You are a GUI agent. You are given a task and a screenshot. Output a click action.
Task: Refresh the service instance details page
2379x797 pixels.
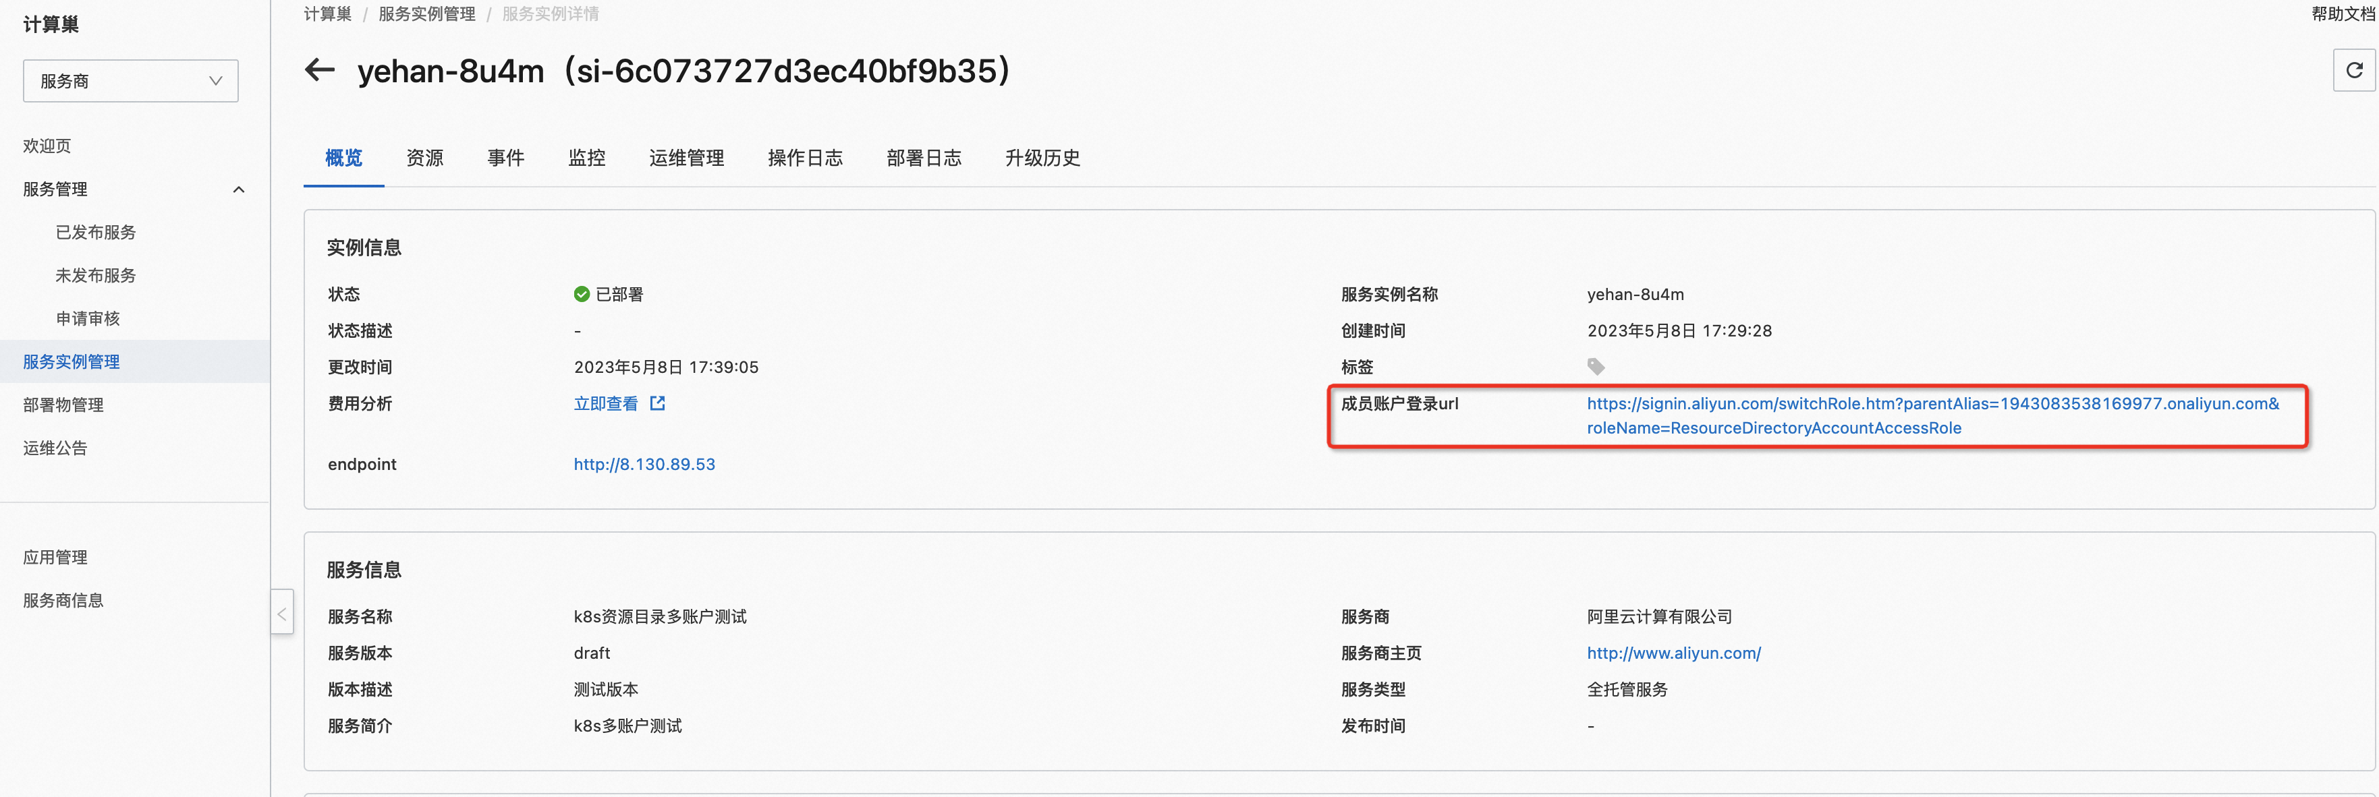point(2354,69)
